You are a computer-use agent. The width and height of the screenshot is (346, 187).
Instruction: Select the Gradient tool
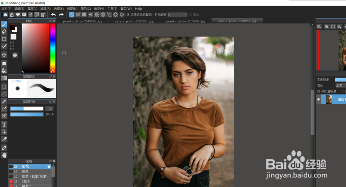tap(4, 78)
